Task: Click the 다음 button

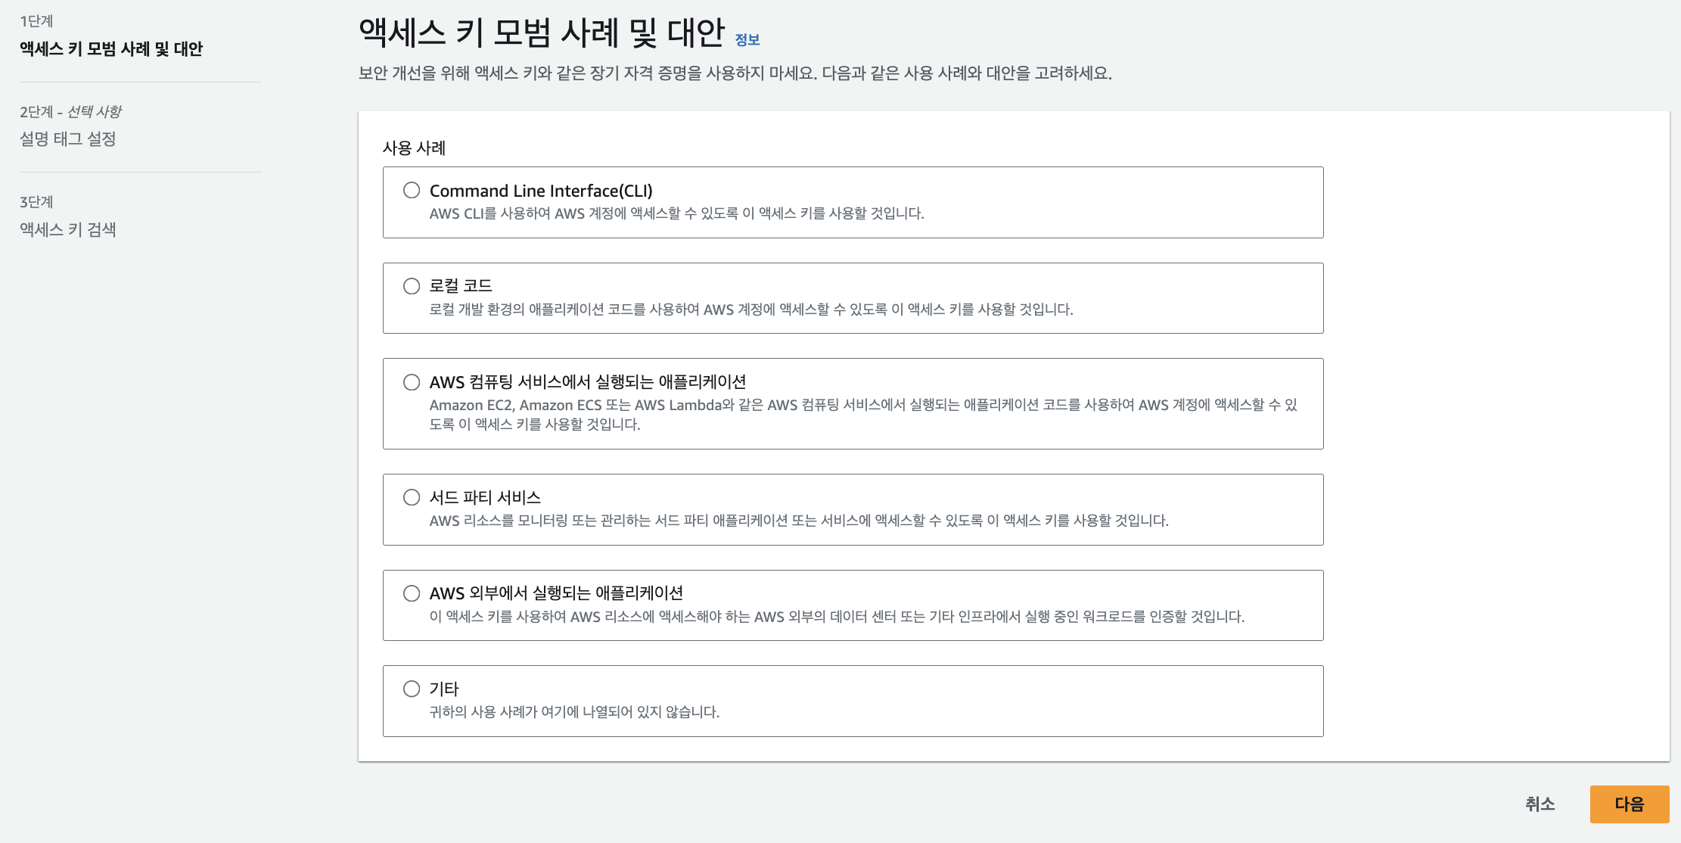Action: coord(1630,804)
